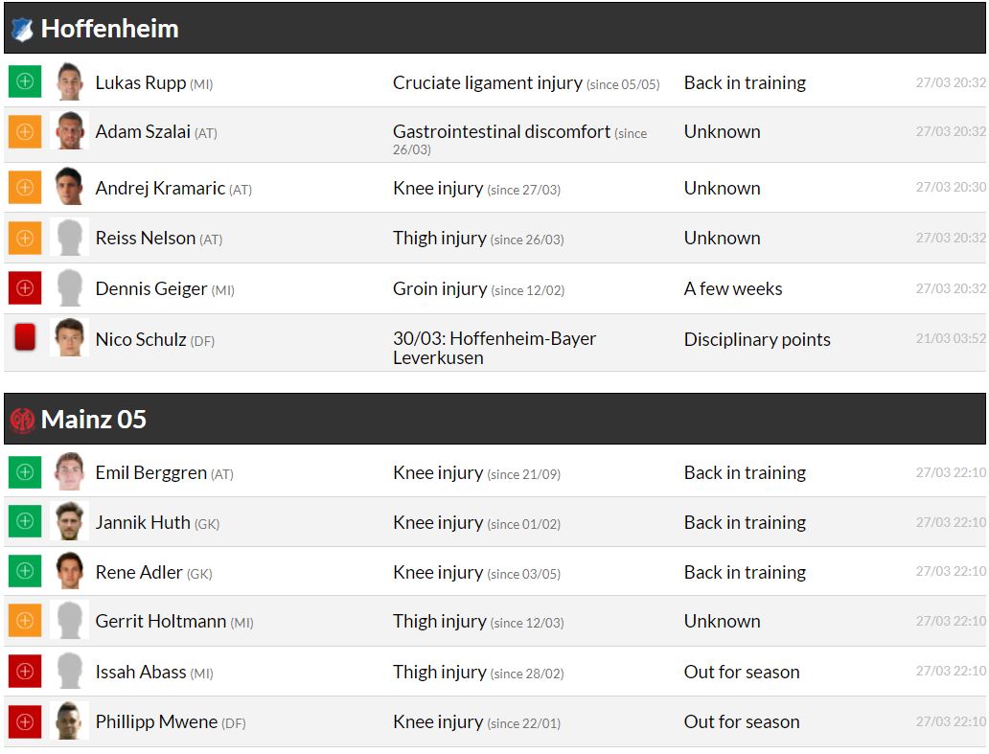Open Andrej Kramaric player name link
The image size is (989, 754).
tap(160, 188)
